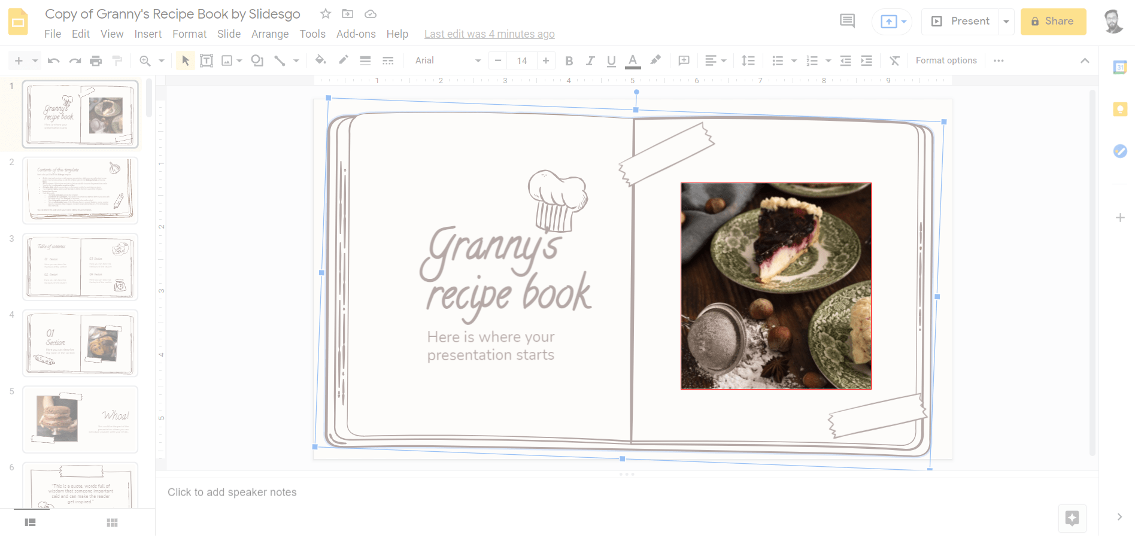Open the Shape tool

click(257, 60)
